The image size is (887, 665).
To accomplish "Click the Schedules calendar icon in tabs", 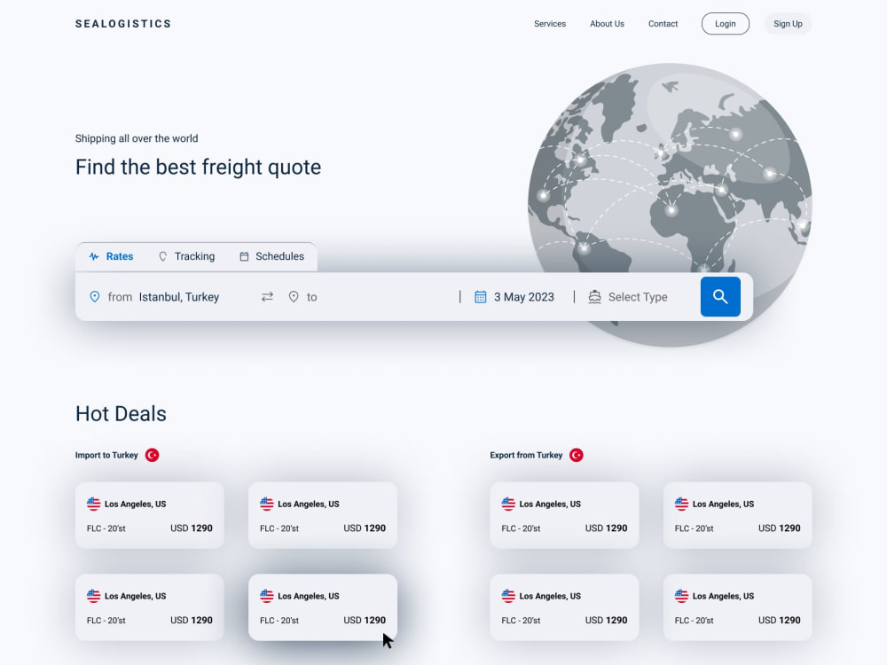I will coord(244,257).
